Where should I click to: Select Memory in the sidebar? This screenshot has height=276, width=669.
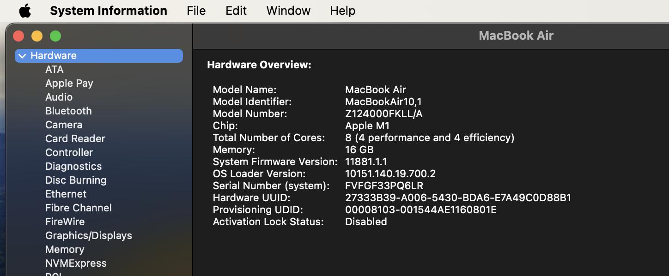[65, 249]
